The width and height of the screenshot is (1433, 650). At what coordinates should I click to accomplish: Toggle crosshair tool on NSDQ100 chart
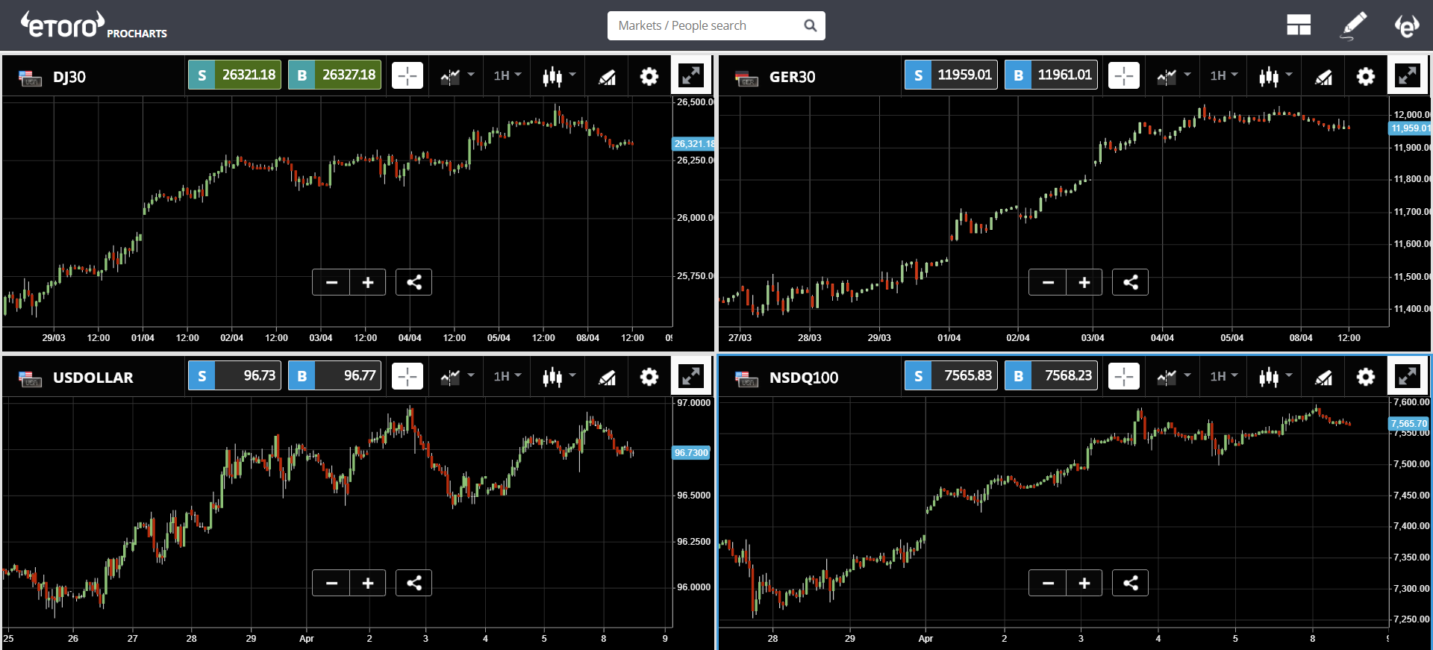point(1124,376)
